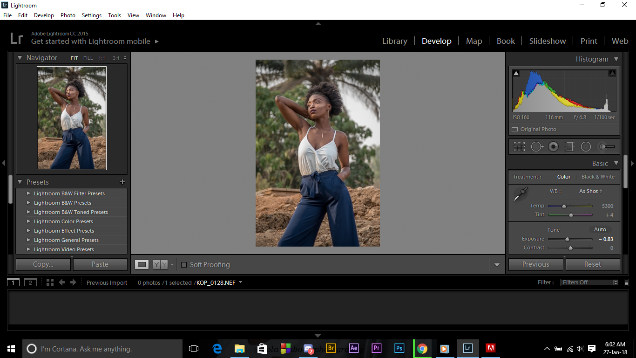The image size is (636, 358).
Task: Click the Loupe view icon in toolbar
Action: [142, 264]
